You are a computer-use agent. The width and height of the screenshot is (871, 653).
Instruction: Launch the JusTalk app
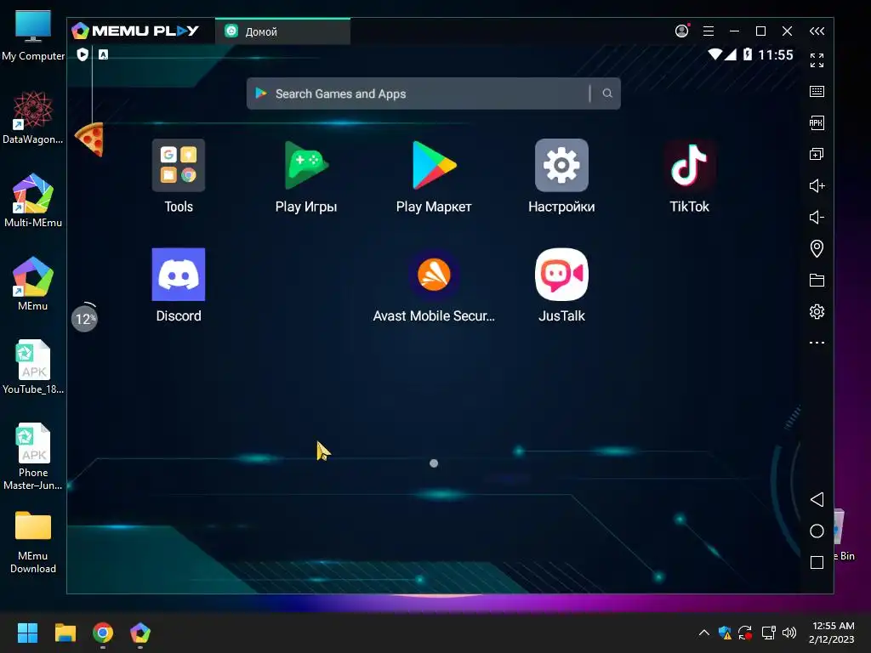(561, 286)
